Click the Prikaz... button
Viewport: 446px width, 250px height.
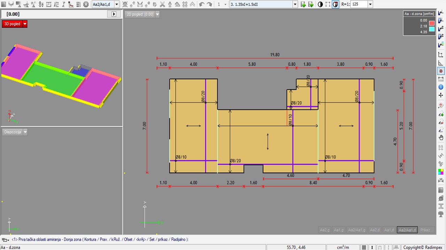tap(426, 230)
